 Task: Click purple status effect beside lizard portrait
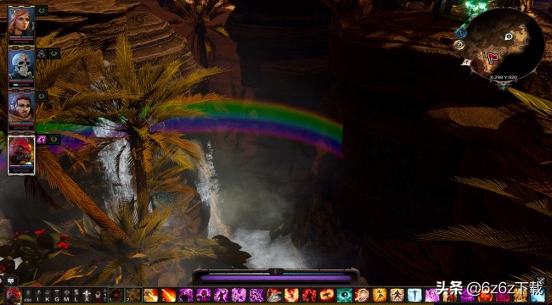coord(42,140)
